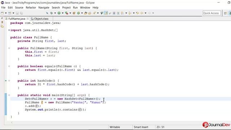The height and width of the screenshot is (130, 231).
Task: Click the folded imports placeholder box
Action: tap(57, 30)
